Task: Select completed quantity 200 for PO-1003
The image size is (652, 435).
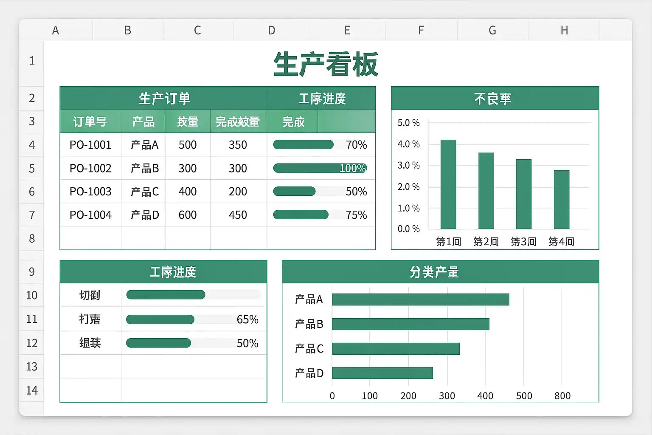Action: pyautogui.click(x=238, y=192)
